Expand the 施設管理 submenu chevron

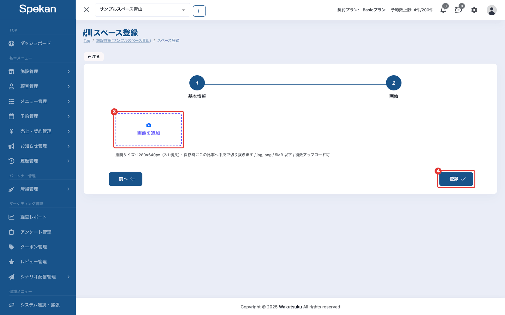coord(68,72)
